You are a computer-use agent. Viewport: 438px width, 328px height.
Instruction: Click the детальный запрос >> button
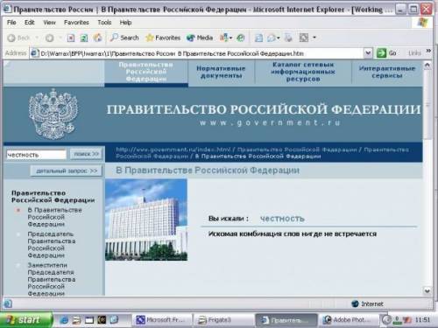tap(67, 171)
